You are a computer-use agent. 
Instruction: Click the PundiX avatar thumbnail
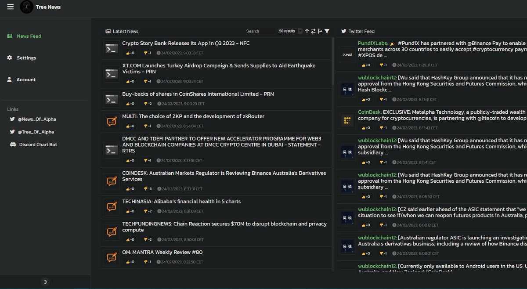(x=347, y=54)
